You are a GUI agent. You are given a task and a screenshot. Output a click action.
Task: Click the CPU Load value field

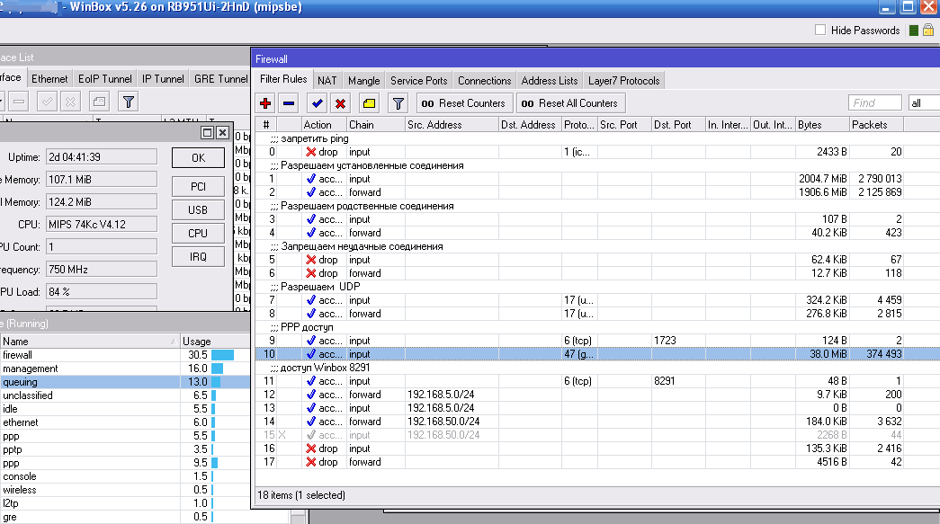(x=102, y=291)
